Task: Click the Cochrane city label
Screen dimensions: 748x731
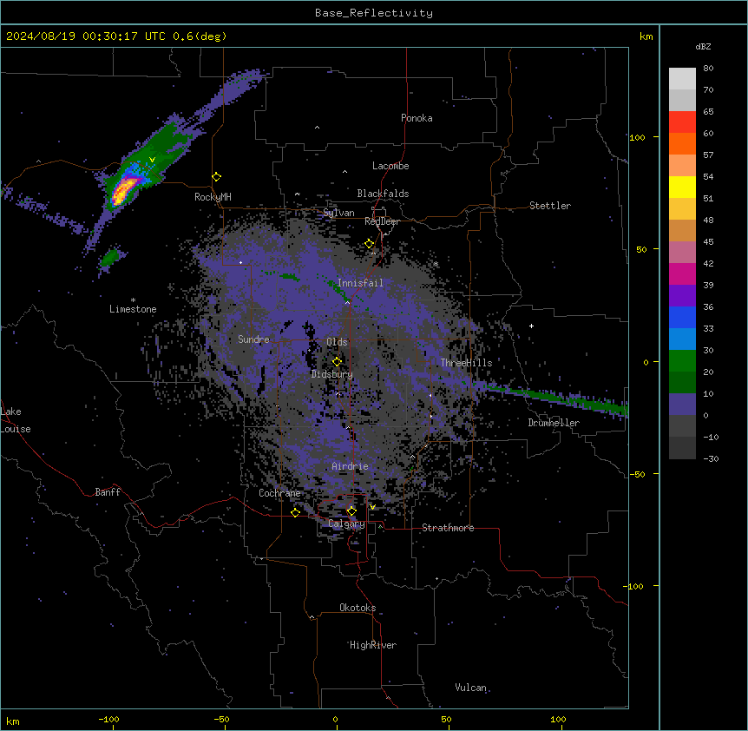Action: pos(279,493)
